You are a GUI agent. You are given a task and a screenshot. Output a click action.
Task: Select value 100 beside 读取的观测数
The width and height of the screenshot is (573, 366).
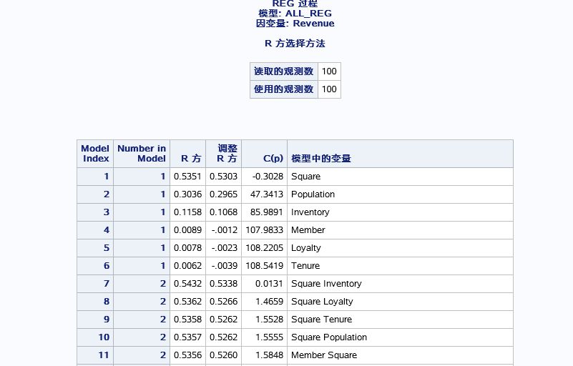coord(329,71)
